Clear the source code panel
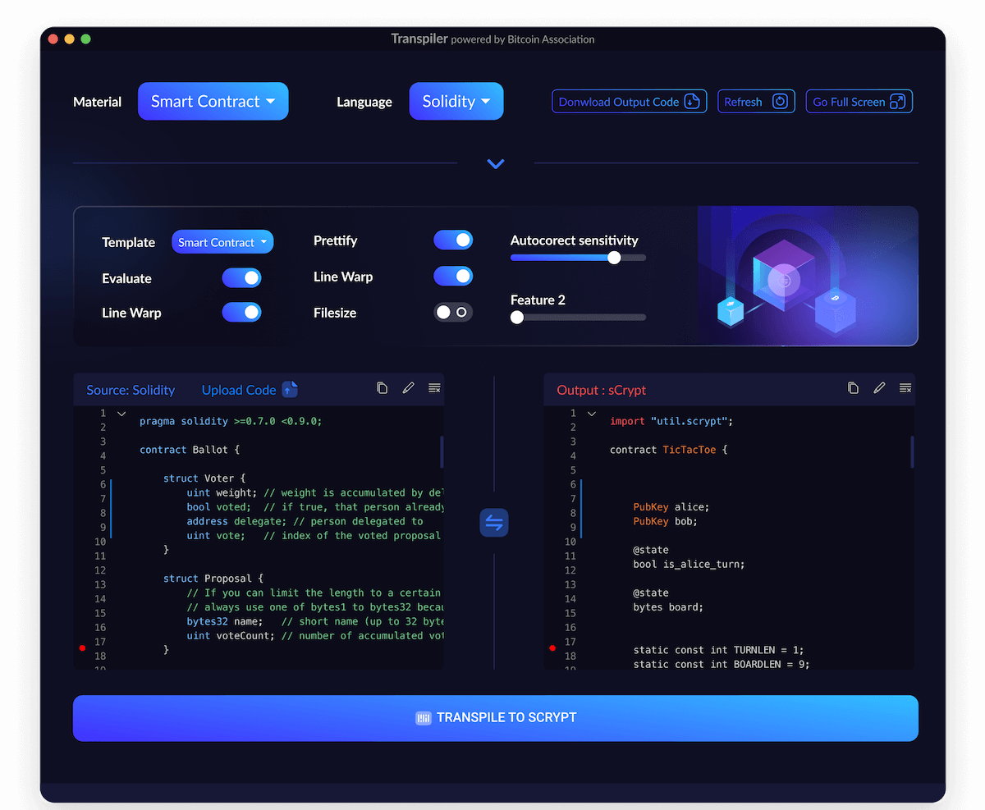The height and width of the screenshot is (810, 985). click(x=434, y=388)
